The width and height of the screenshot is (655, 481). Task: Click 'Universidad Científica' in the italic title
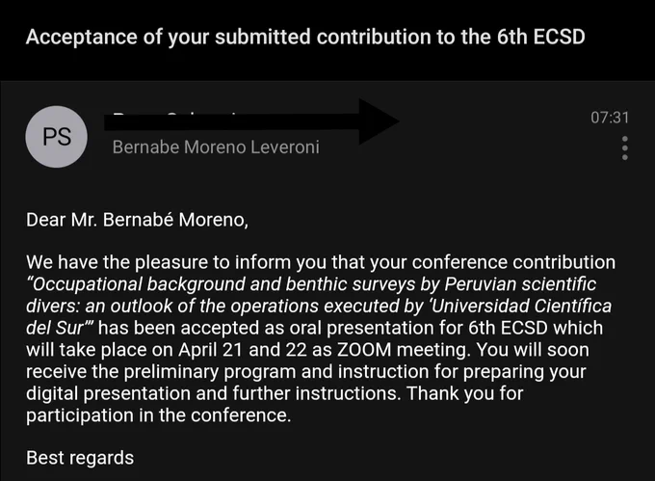click(521, 306)
